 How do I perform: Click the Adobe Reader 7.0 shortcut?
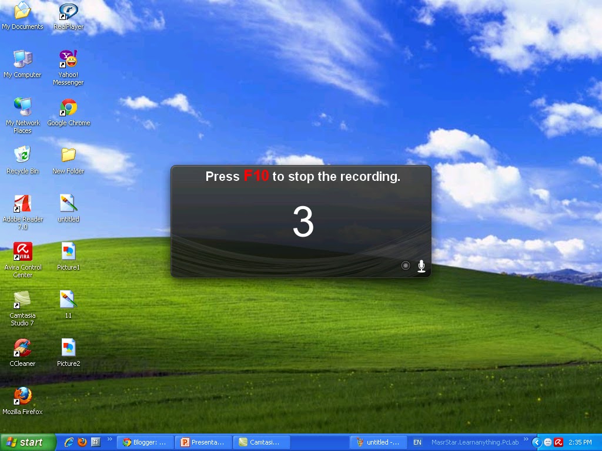[22, 212]
